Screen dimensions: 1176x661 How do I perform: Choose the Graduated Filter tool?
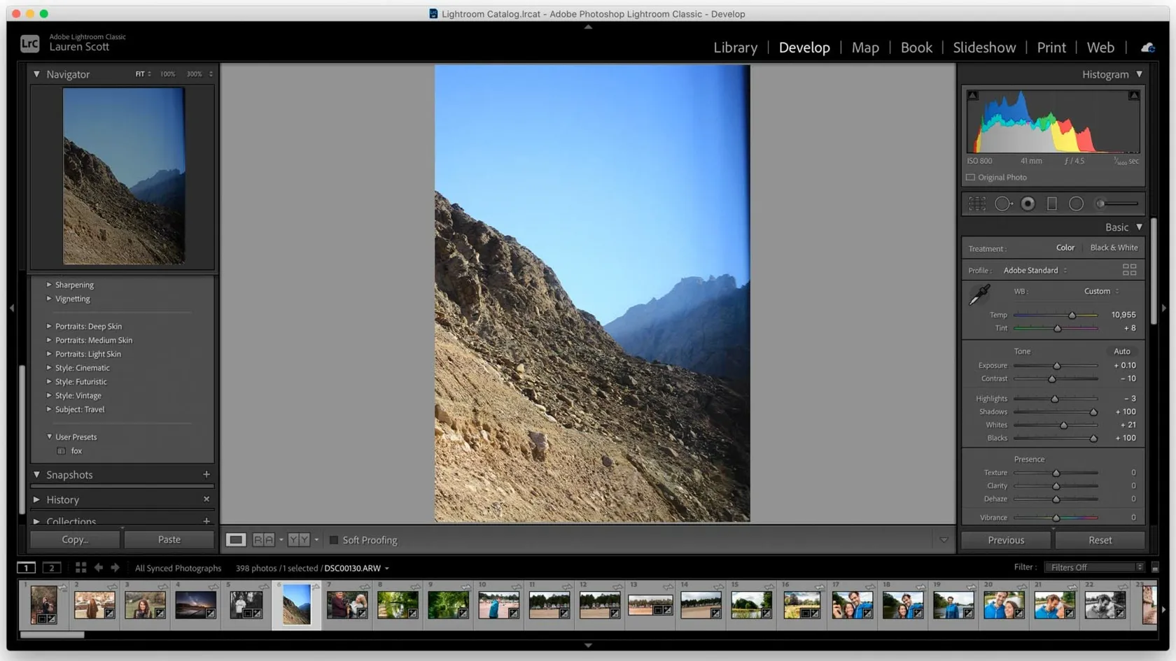tap(1051, 204)
